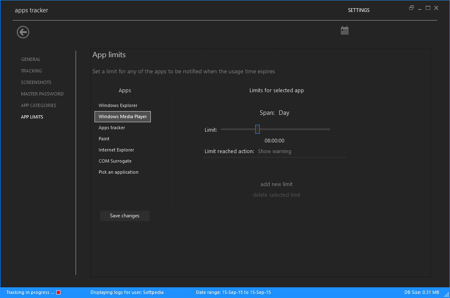Screen dimensions: 450x298
Task: Open the calendar date picker icon
Action: [344, 30]
